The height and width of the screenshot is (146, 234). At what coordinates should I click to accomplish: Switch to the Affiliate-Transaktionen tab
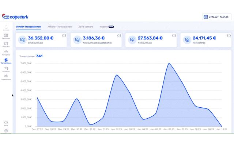click(x=60, y=27)
